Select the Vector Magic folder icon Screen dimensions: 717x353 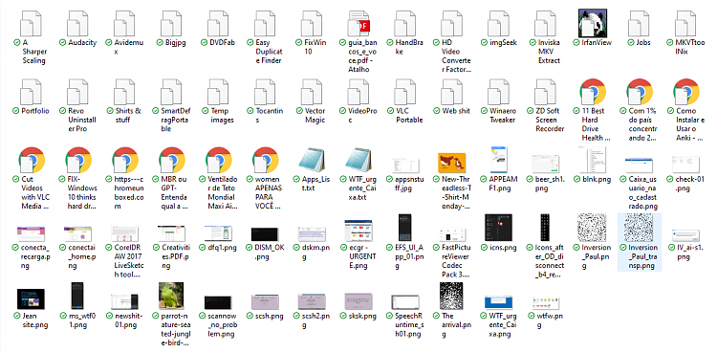click(x=312, y=92)
